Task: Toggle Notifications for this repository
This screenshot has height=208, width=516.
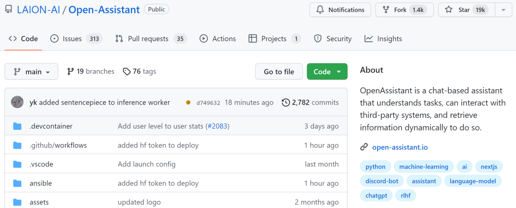Action: (340, 10)
